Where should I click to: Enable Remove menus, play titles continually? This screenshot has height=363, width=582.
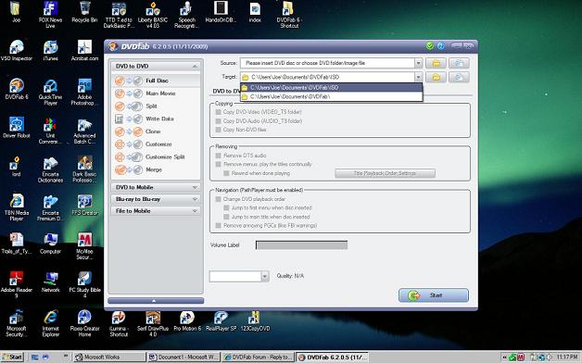tap(219, 164)
